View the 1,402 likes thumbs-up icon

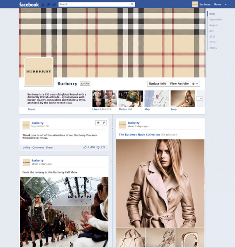pyautogui.click(x=85, y=147)
